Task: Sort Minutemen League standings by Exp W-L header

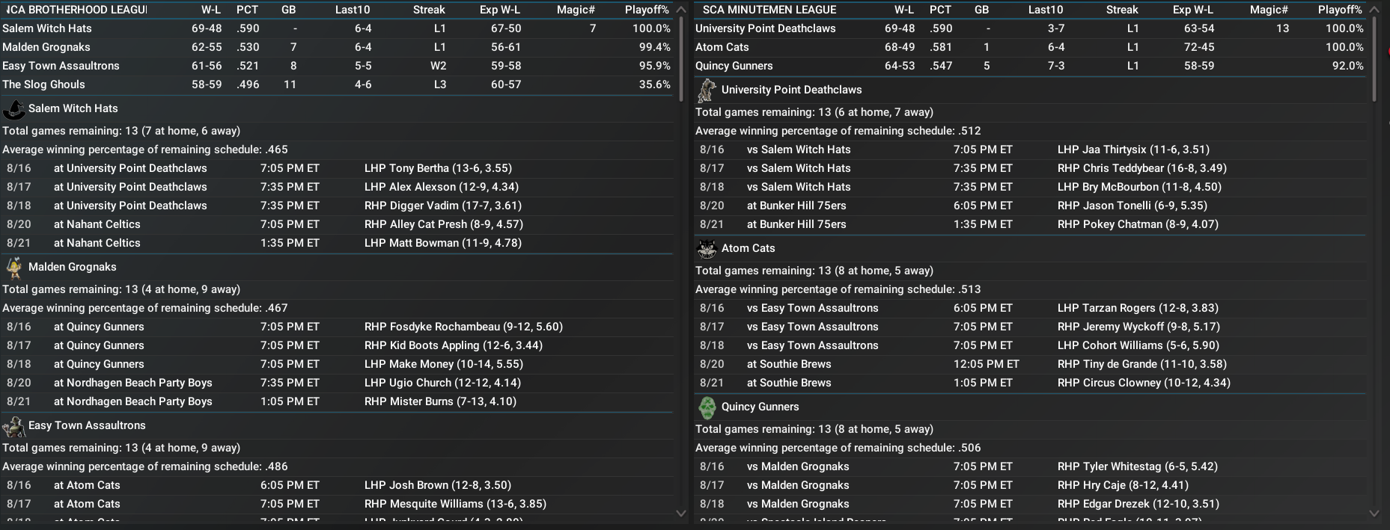Action: pyautogui.click(x=1192, y=10)
